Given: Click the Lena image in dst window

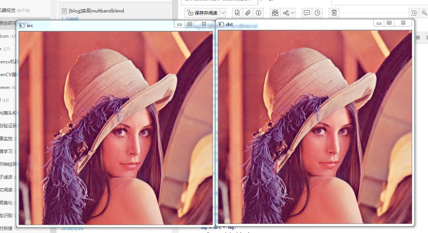Looking at the screenshot, I should coord(315,127).
